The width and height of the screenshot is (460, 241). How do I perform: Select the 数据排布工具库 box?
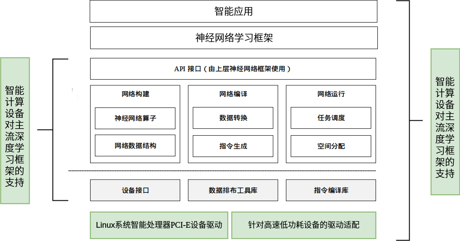(233, 190)
